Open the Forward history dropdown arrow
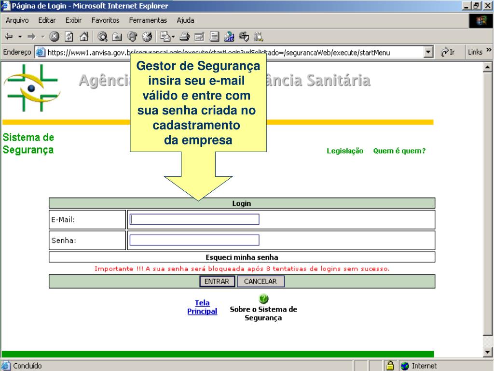 (43, 37)
